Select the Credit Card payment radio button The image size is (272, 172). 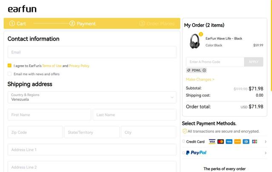pos(183,141)
